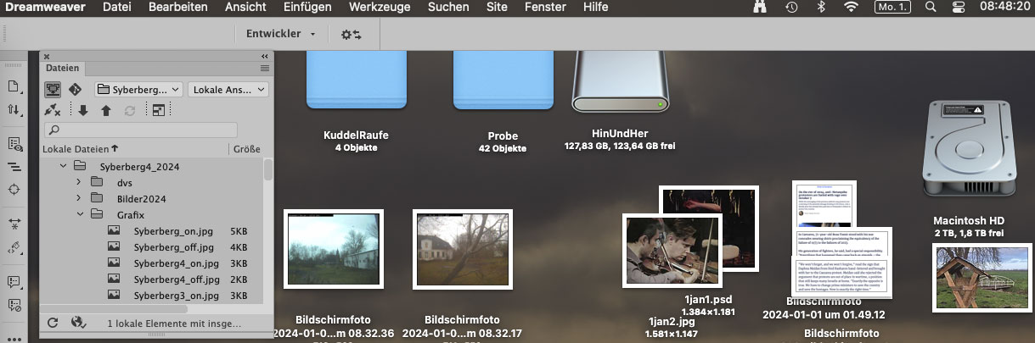Click the Git diamond icon in Files panel
The image size is (1035, 343).
point(75,89)
